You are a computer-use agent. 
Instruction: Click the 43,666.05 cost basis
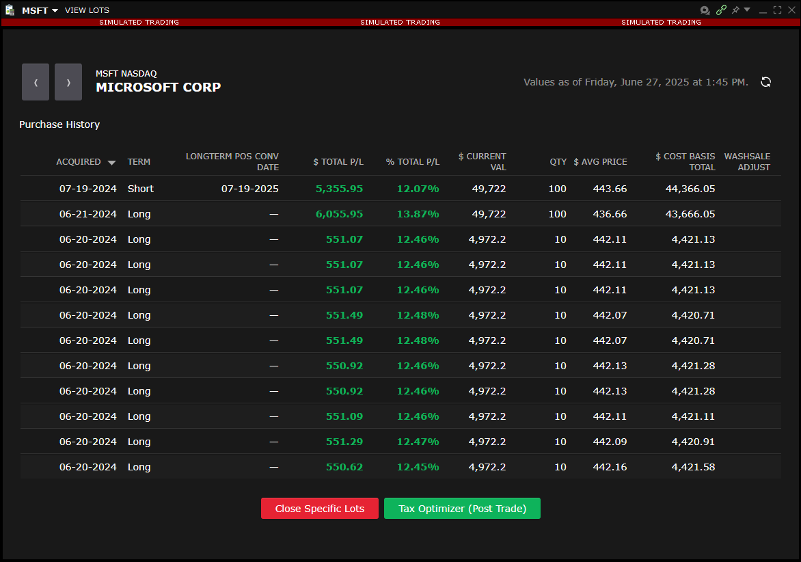(690, 214)
